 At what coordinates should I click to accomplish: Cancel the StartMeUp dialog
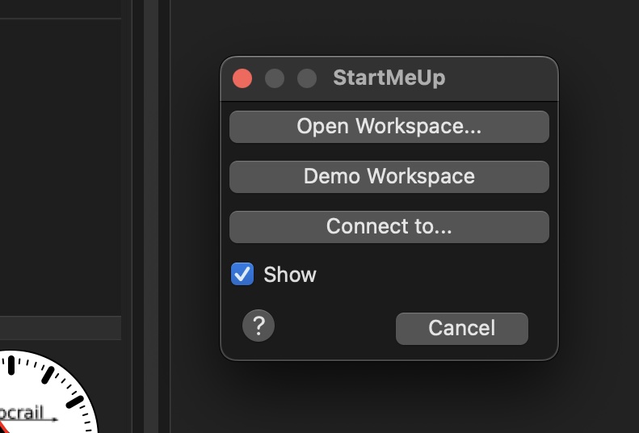[x=461, y=328]
